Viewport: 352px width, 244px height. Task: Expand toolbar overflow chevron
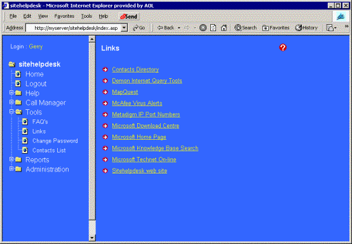pyautogui.click(x=346, y=27)
